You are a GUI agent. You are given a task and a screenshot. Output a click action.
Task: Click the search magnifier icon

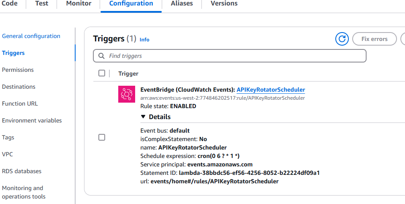(x=101, y=56)
